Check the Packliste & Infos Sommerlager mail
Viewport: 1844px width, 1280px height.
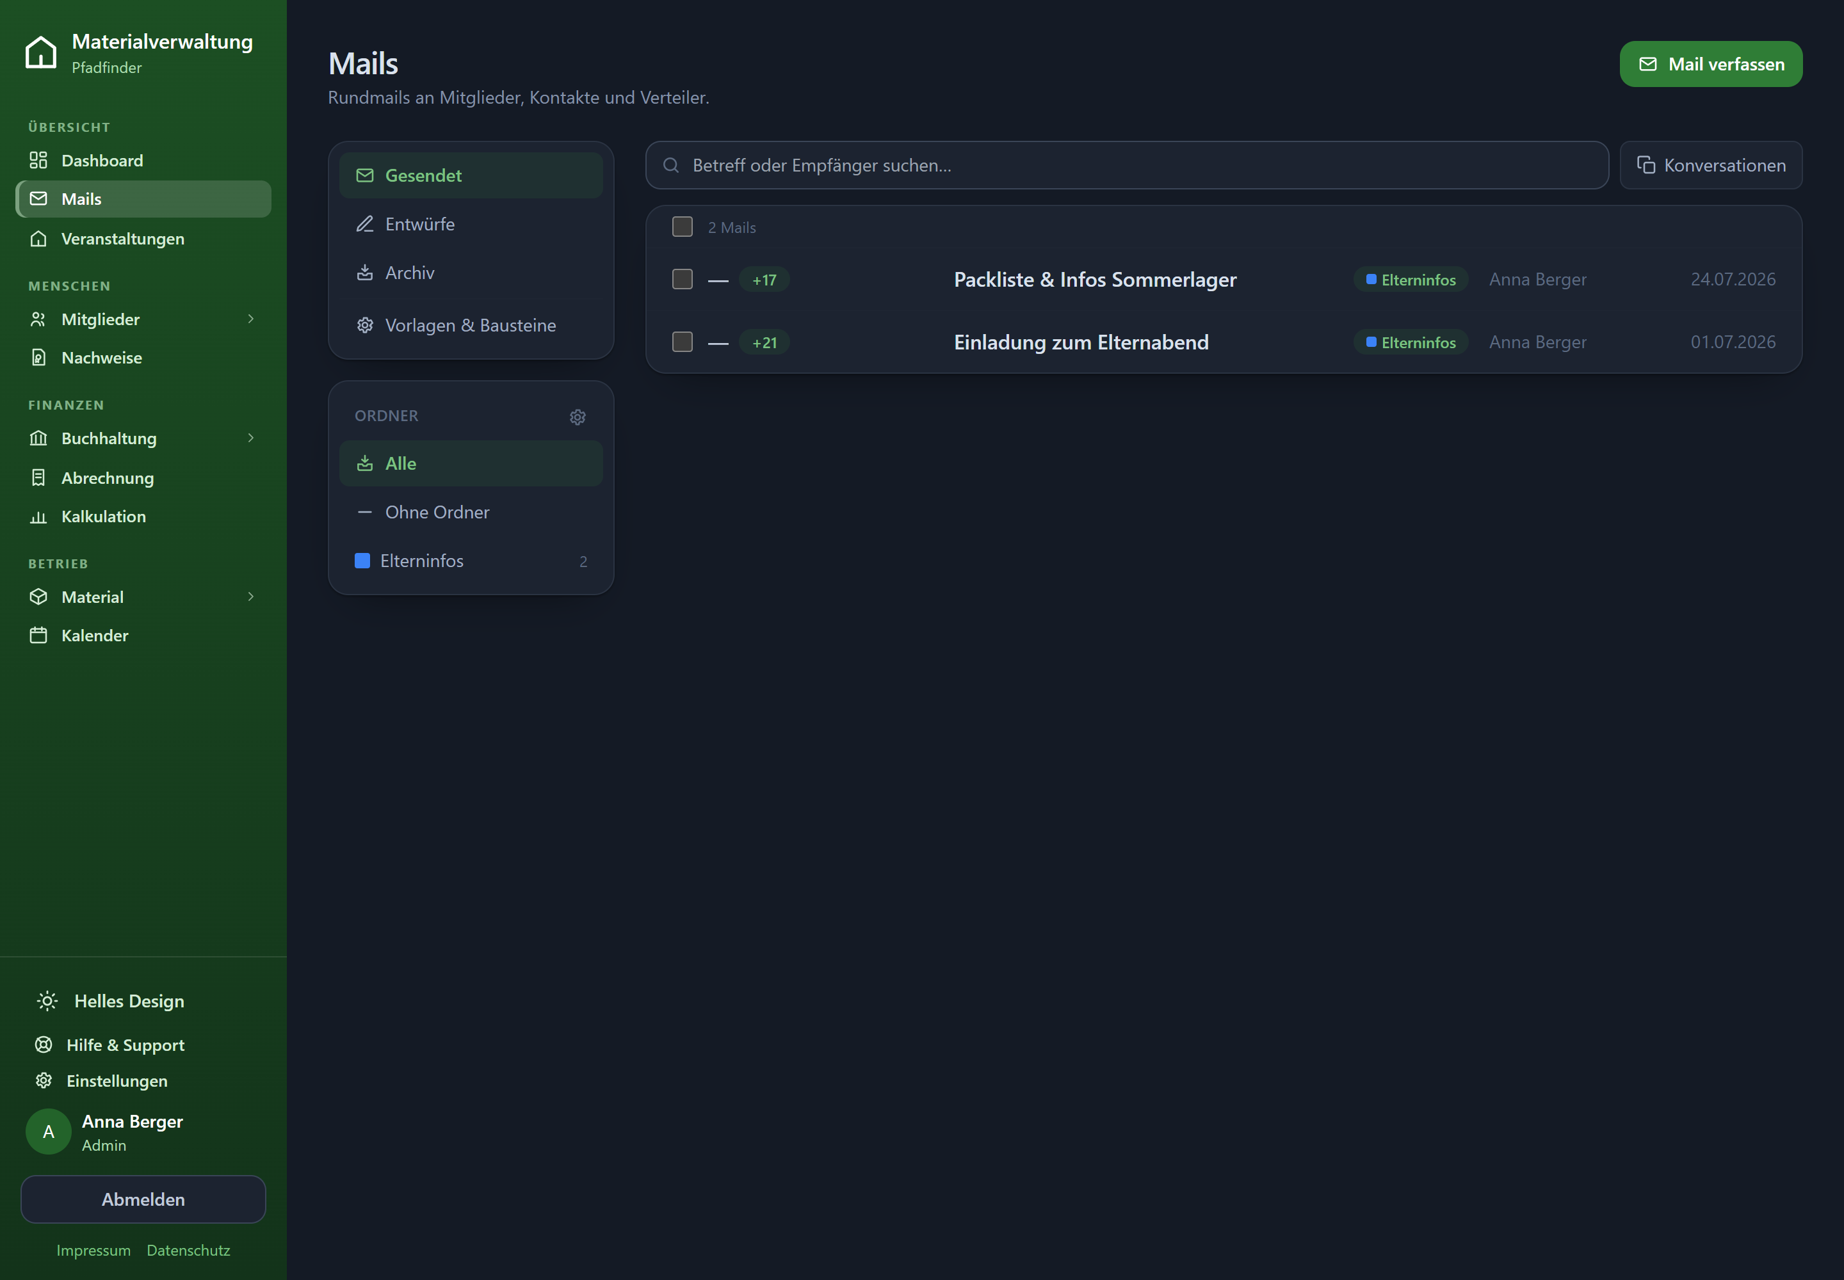point(682,279)
